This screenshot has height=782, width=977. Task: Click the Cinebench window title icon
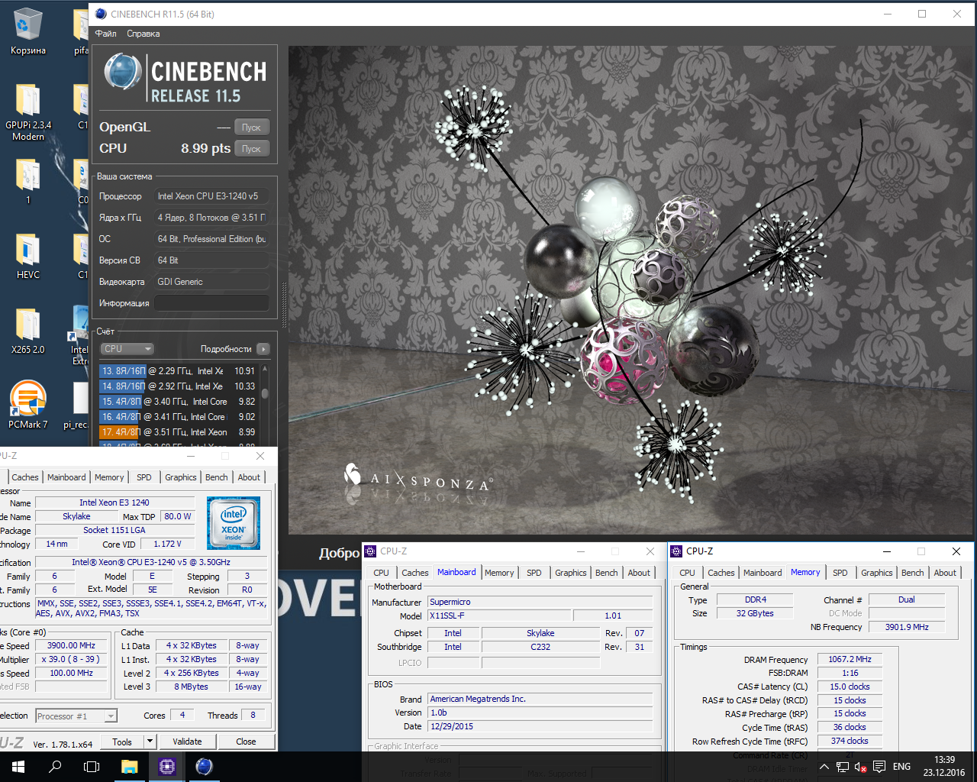[x=101, y=14]
